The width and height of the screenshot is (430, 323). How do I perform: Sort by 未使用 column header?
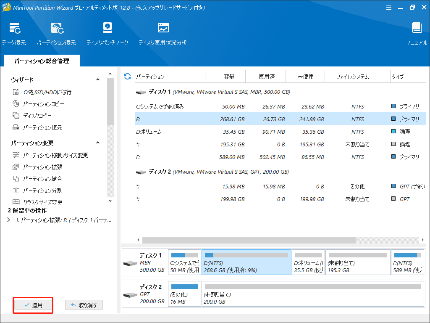pos(306,77)
